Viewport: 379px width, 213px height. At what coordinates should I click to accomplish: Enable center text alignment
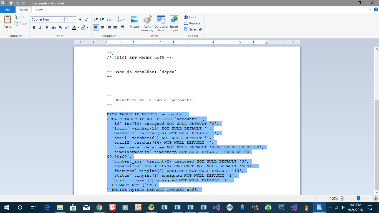pyautogui.click(x=102, y=27)
